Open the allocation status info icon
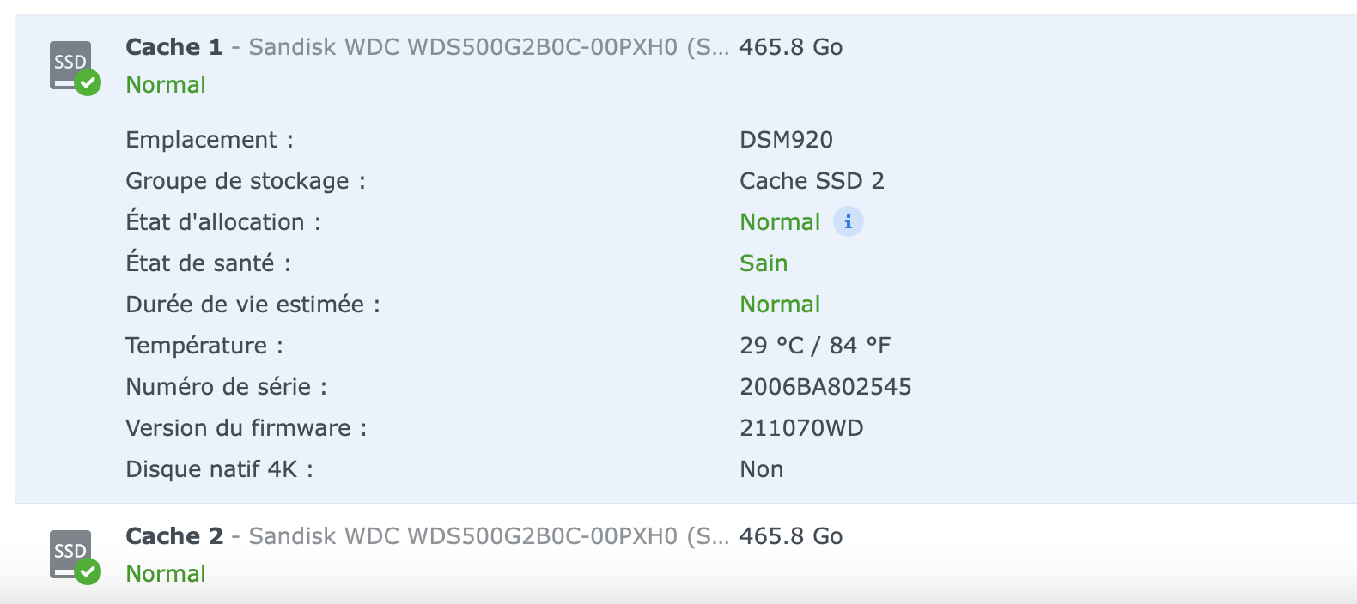This screenshot has height=604, width=1357. coord(848,222)
